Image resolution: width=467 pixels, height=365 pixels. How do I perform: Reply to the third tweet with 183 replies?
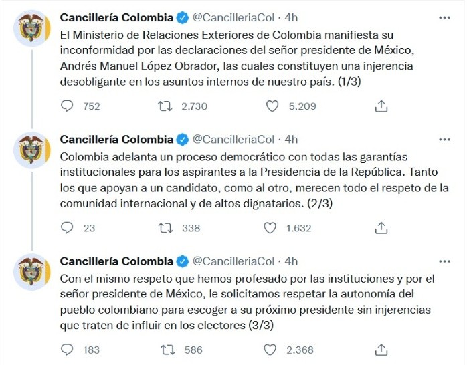67,350
